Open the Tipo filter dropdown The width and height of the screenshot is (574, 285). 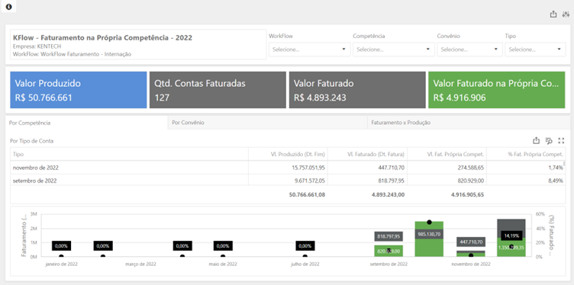coord(535,50)
